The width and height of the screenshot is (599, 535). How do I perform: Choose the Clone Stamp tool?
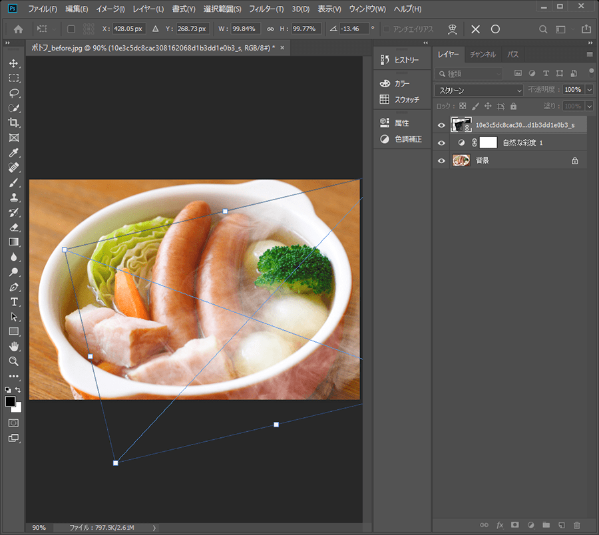pyautogui.click(x=14, y=198)
